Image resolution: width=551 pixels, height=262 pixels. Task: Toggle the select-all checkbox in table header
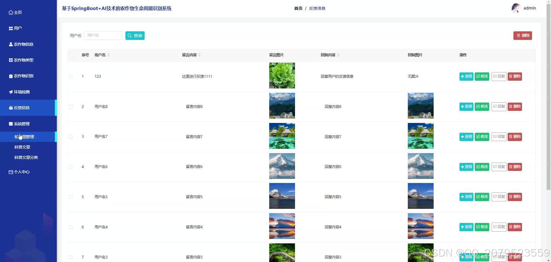71,55
